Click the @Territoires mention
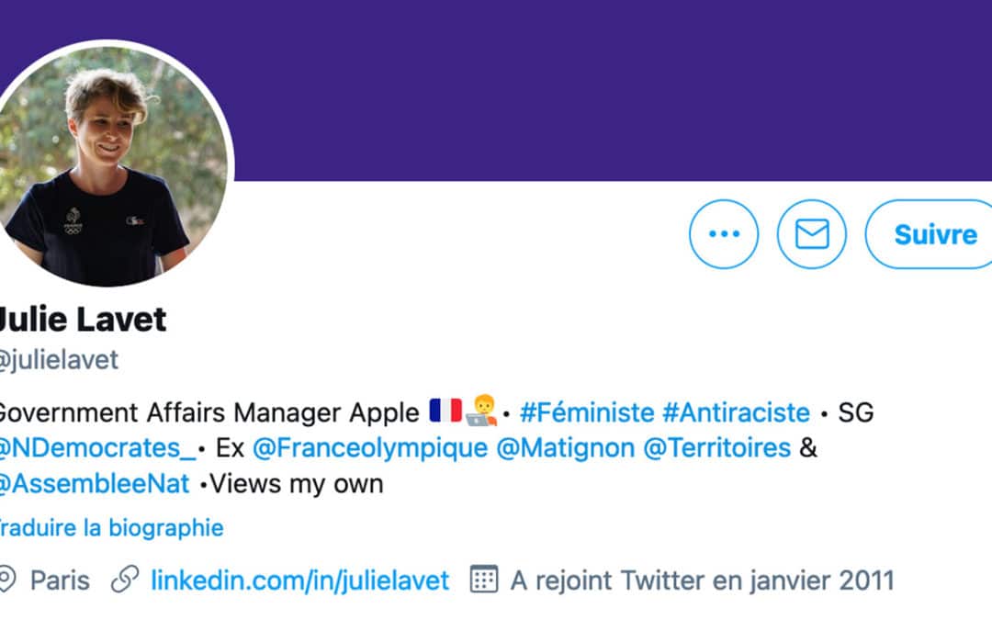 tap(716, 448)
